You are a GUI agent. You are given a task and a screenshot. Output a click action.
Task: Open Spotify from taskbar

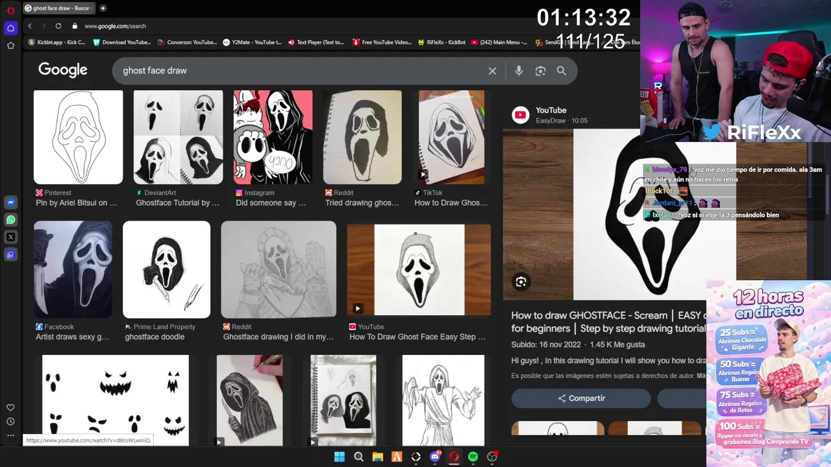pyautogui.click(x=473, y=457)
